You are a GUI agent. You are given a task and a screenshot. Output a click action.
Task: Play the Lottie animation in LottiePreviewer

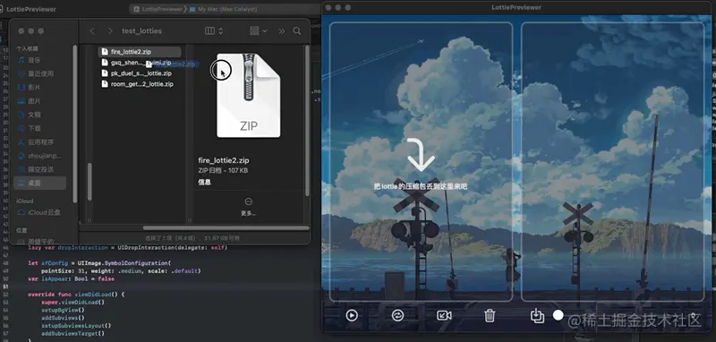[352, 315]
